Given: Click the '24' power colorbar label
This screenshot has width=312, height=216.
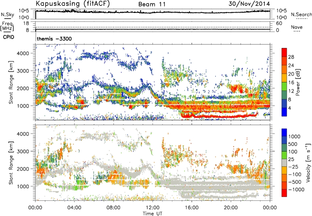Looking at the screenshot, I should [291, 66].
